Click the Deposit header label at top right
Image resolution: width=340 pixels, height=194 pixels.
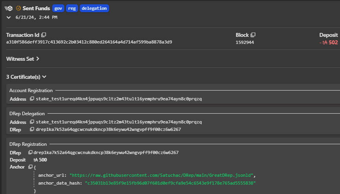(x=329, y=35)
